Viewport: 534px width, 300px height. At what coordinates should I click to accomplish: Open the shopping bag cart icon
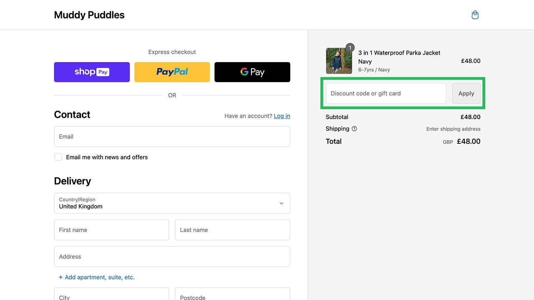pyautogui.click(x=475, y=15)
